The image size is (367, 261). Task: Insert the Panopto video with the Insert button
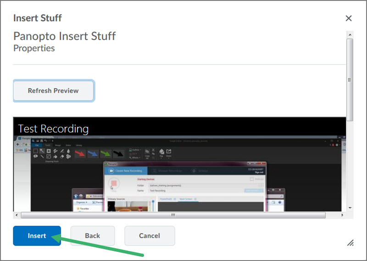pos(37,235)
